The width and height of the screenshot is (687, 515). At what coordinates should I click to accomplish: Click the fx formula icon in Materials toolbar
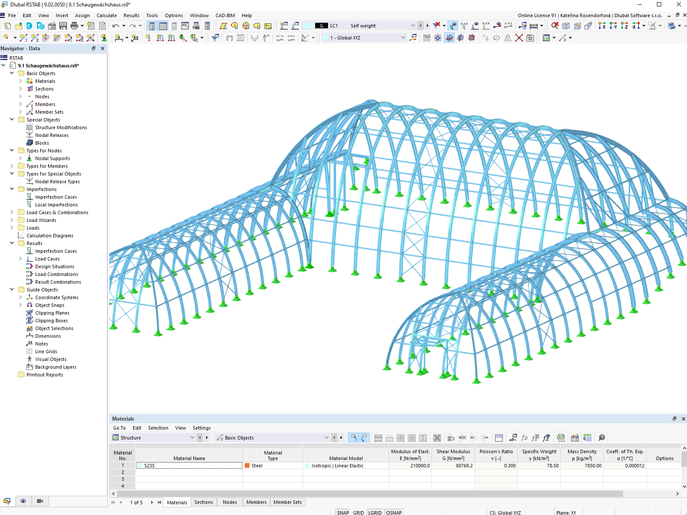coord(524,437)
